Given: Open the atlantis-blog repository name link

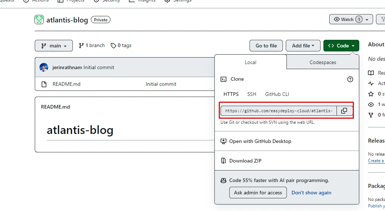Looking at the screenshot, I should click(67, 20).
